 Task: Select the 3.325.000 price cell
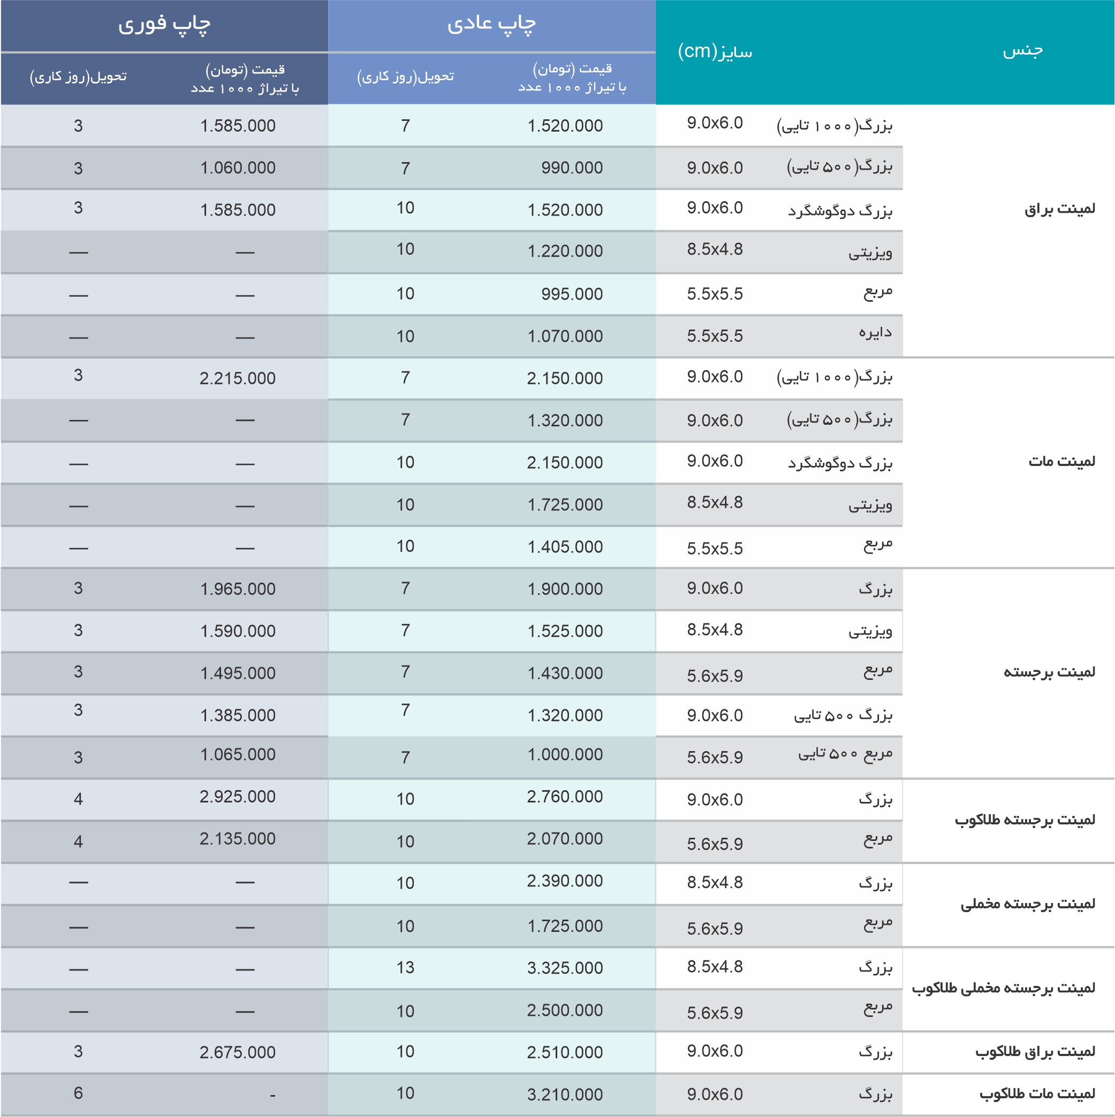tap(565, 968)
